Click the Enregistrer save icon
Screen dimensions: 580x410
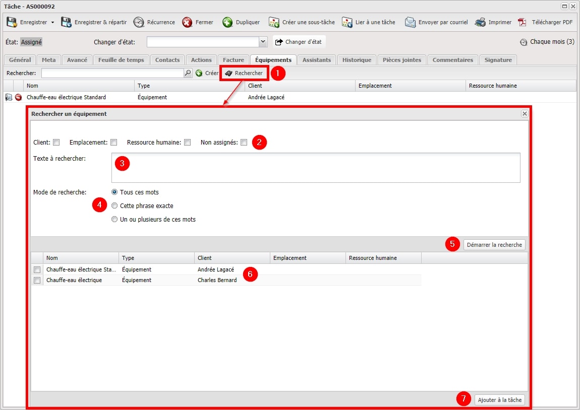[x=12, y=22]
